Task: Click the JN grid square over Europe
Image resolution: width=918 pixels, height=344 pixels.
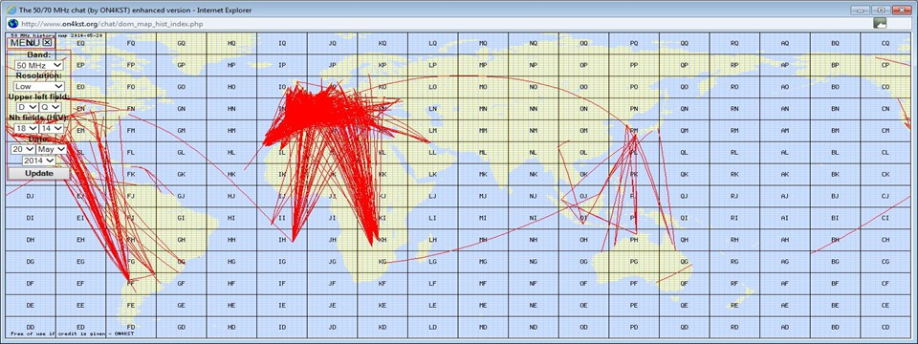Action: pos(333,109)
